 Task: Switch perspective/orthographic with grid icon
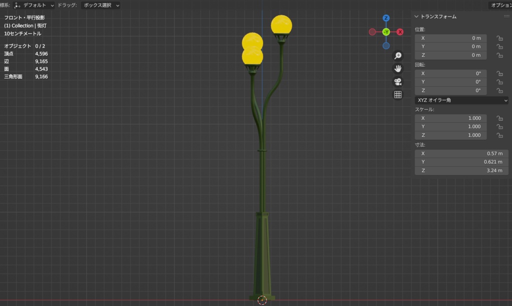click(x=397, y=95)
